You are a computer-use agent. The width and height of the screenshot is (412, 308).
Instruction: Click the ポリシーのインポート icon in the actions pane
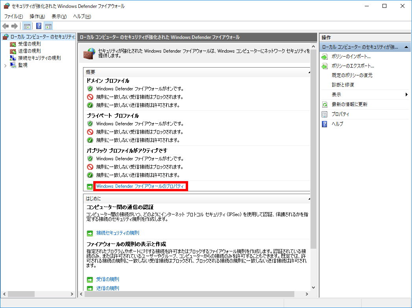coord(325,57)
